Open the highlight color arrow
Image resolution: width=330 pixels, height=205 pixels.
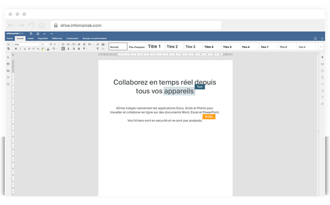[x=45, y=49]
